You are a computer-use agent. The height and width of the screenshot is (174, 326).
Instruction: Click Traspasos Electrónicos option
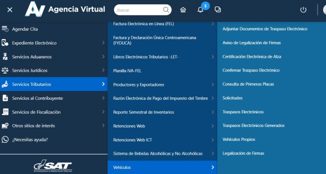pos(243,112)
